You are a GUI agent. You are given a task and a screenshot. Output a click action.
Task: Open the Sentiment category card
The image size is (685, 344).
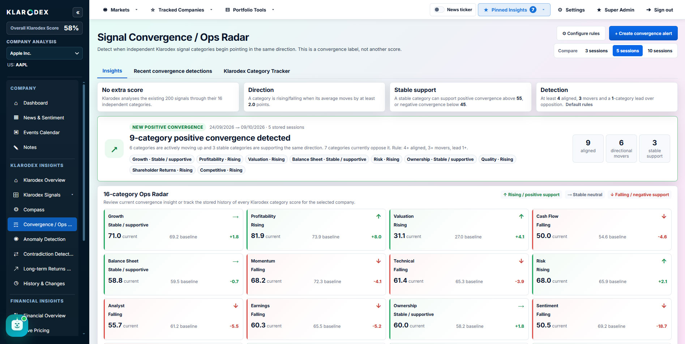point(601,319)
